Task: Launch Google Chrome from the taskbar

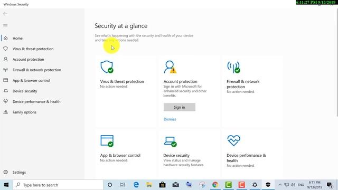Action: (x=215, y=185)
